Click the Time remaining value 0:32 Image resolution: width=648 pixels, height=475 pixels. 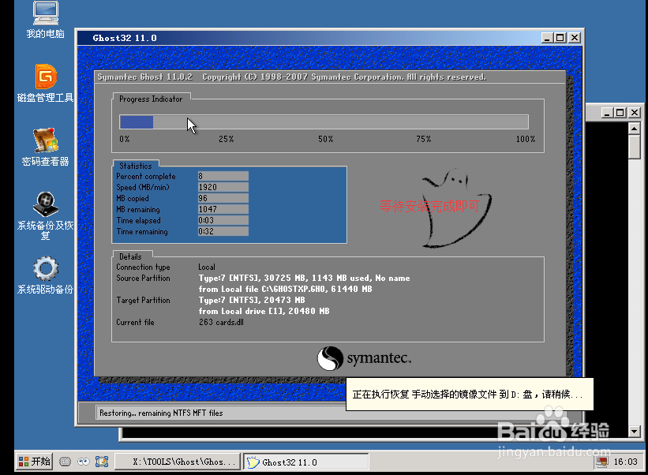pos(223,231)
